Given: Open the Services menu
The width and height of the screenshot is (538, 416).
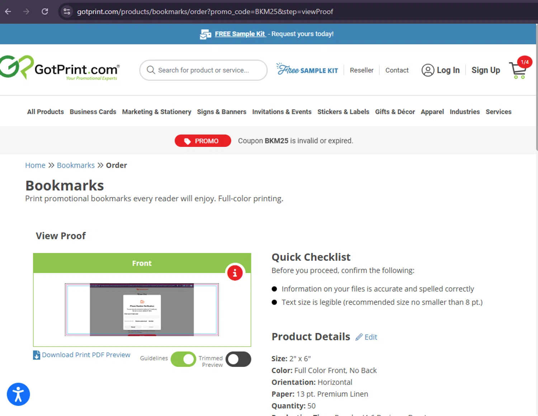Looking at the screenshot, I should [x=499, y=112].
